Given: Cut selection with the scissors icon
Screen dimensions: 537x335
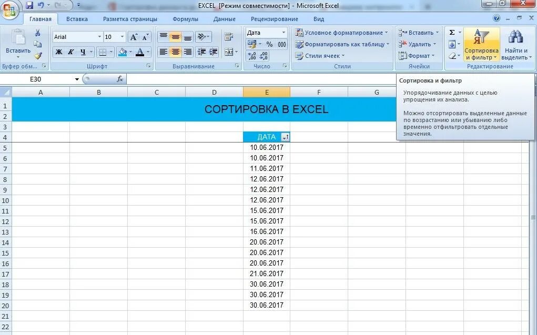Looking at the screenshot, I should tap(38, 33).
